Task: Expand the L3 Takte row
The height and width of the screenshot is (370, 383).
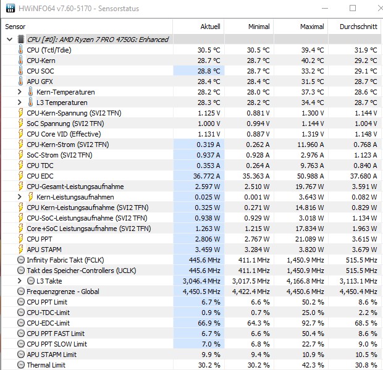Action: [20, 281]
